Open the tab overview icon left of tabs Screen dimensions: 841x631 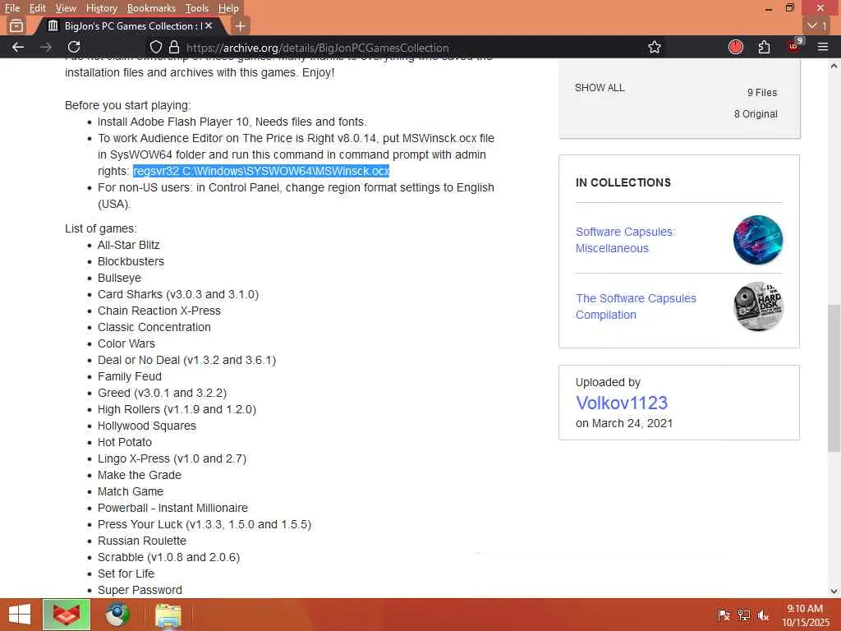pos(16,25)
